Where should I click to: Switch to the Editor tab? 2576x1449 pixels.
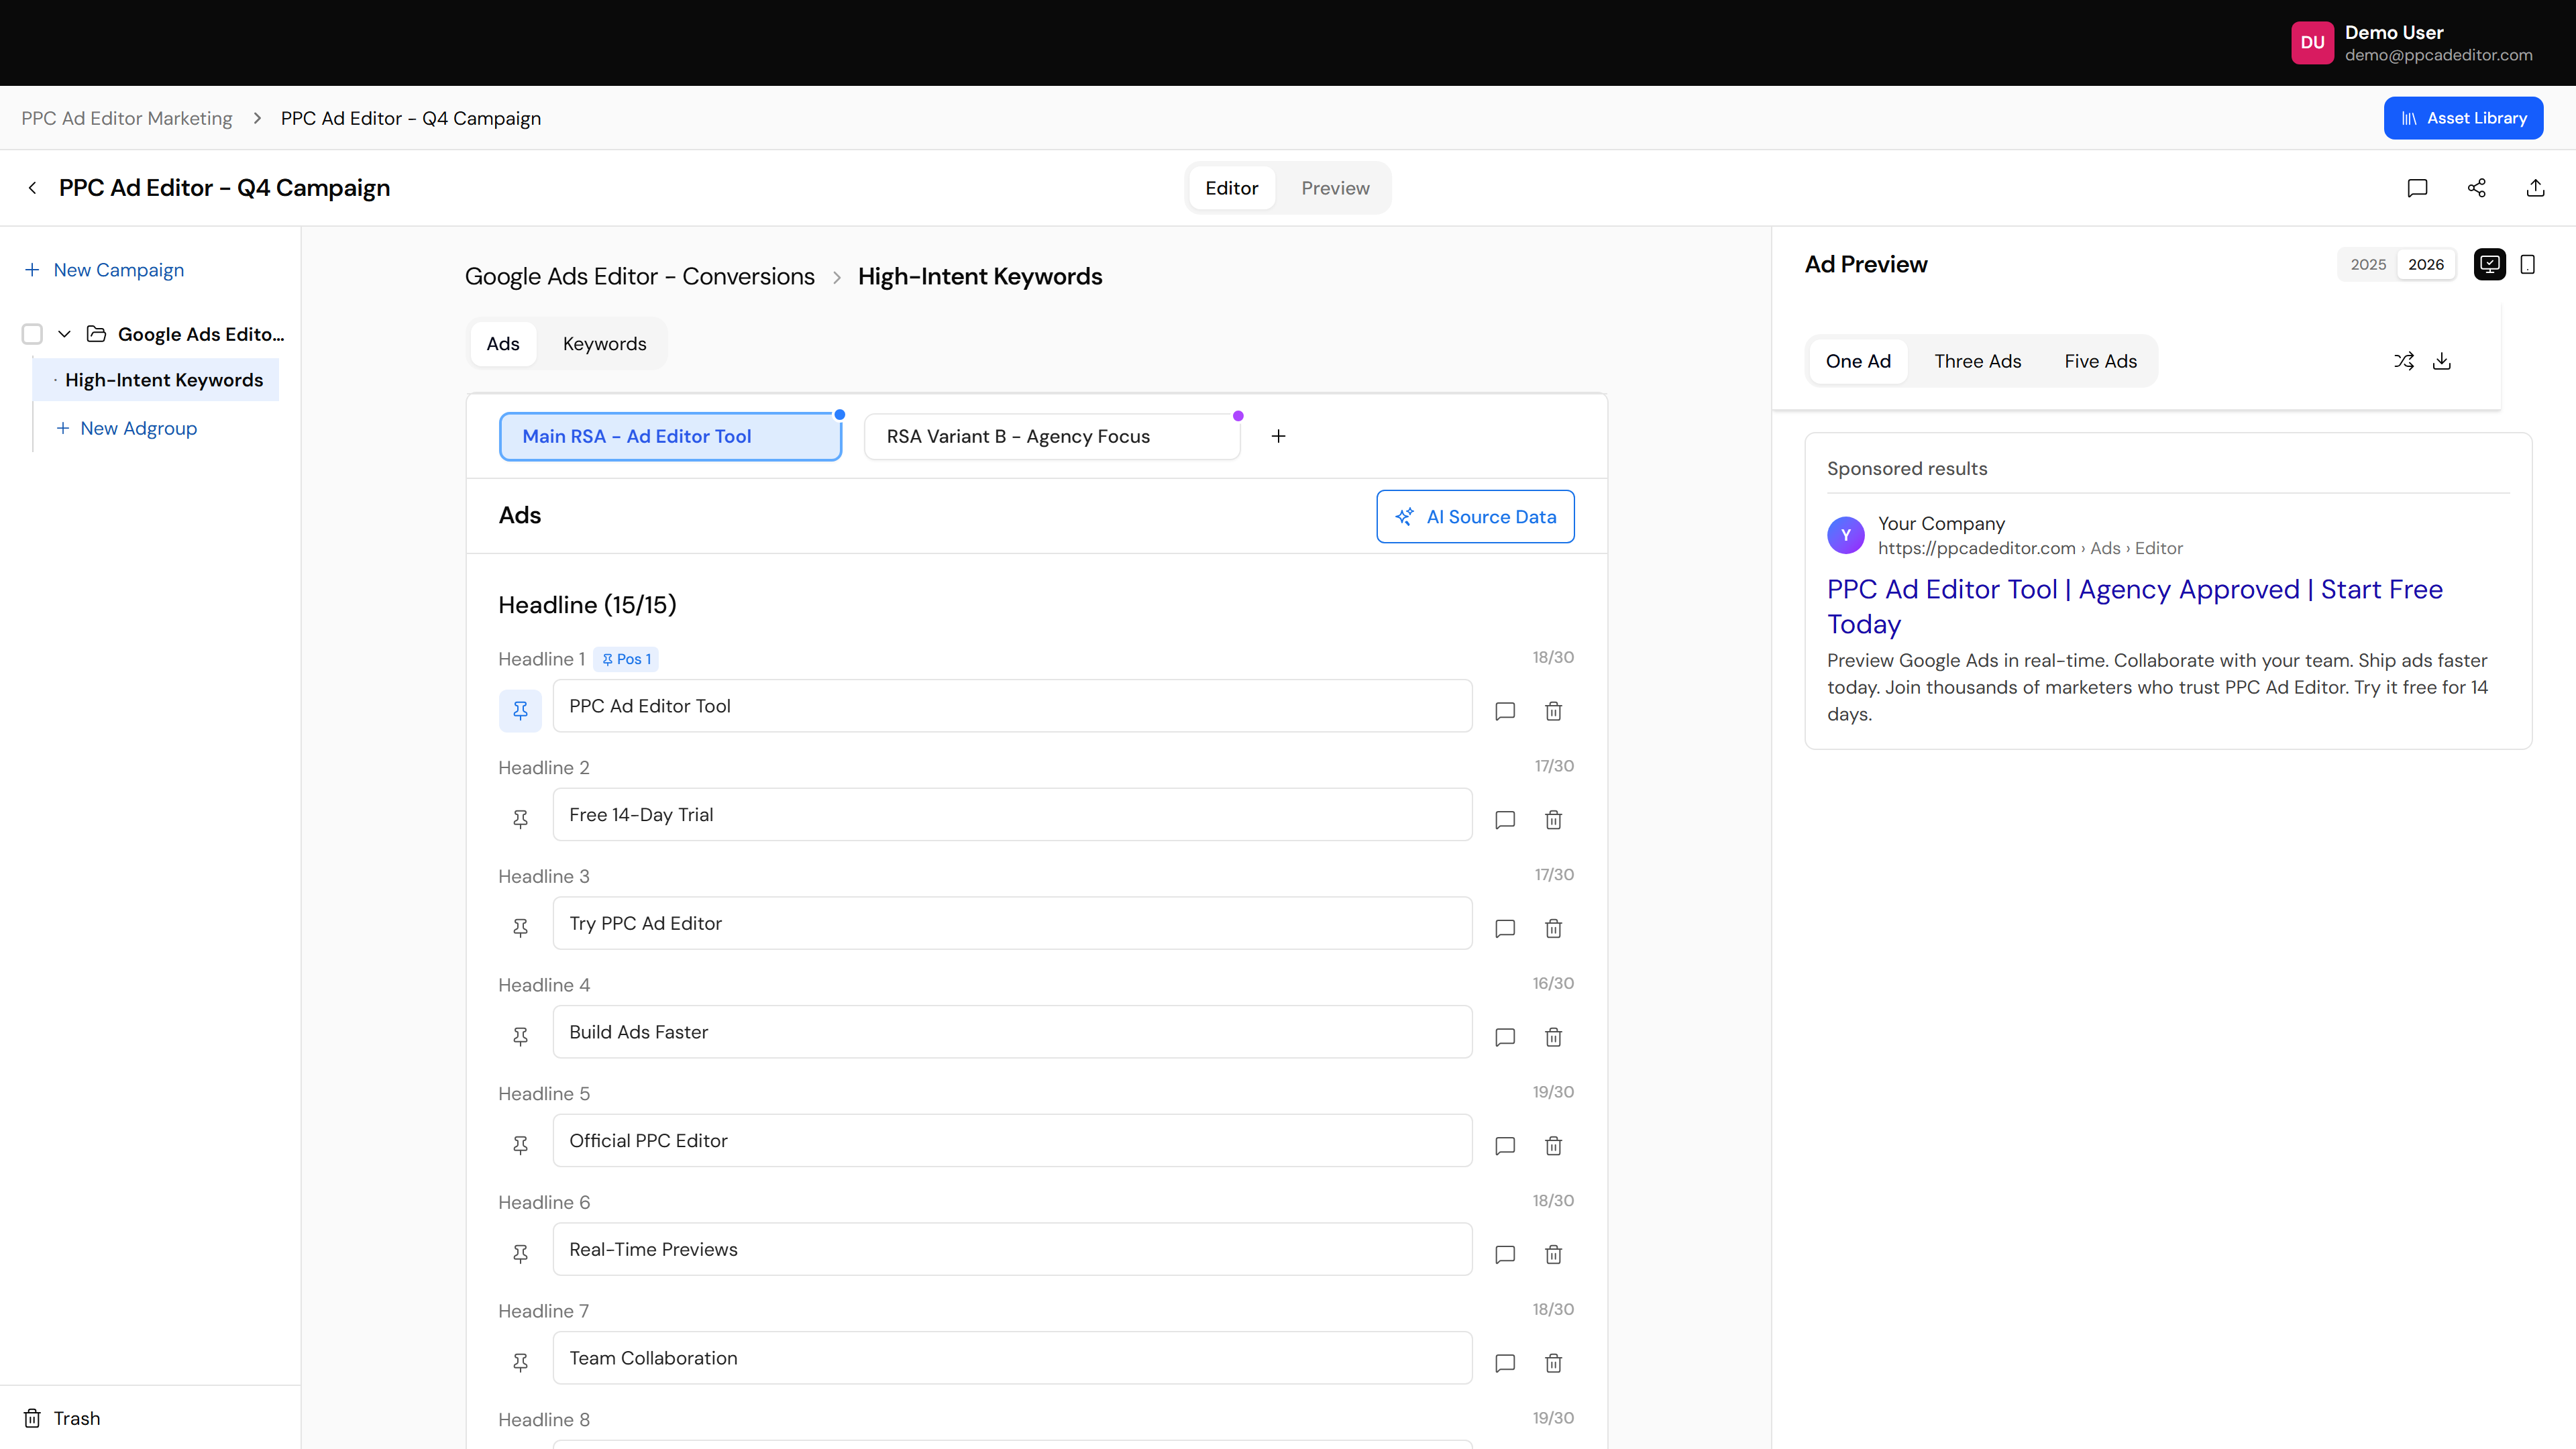click(1231, 188)
